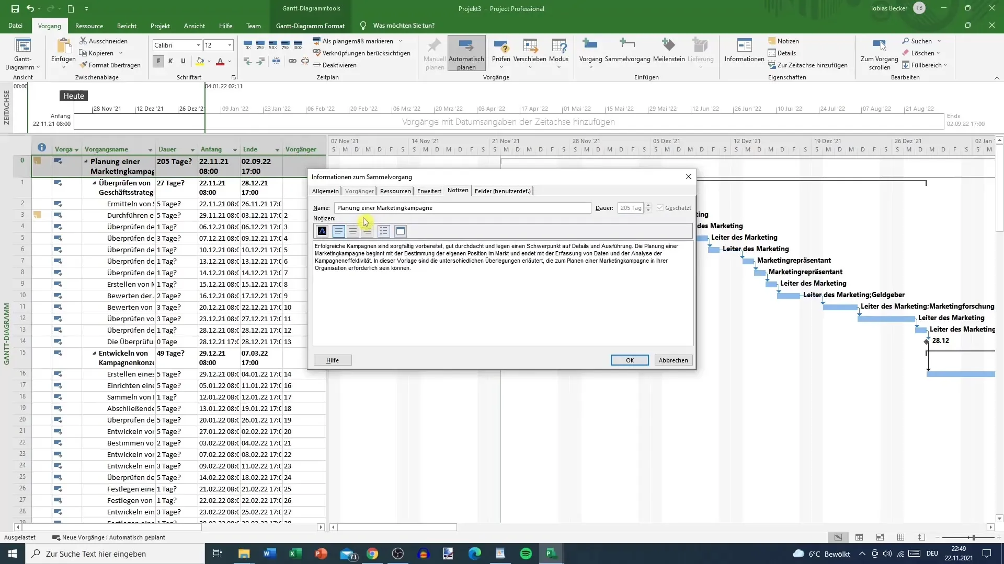Click Format übertragen brush

pyautogui.click(x=110, y=65)
